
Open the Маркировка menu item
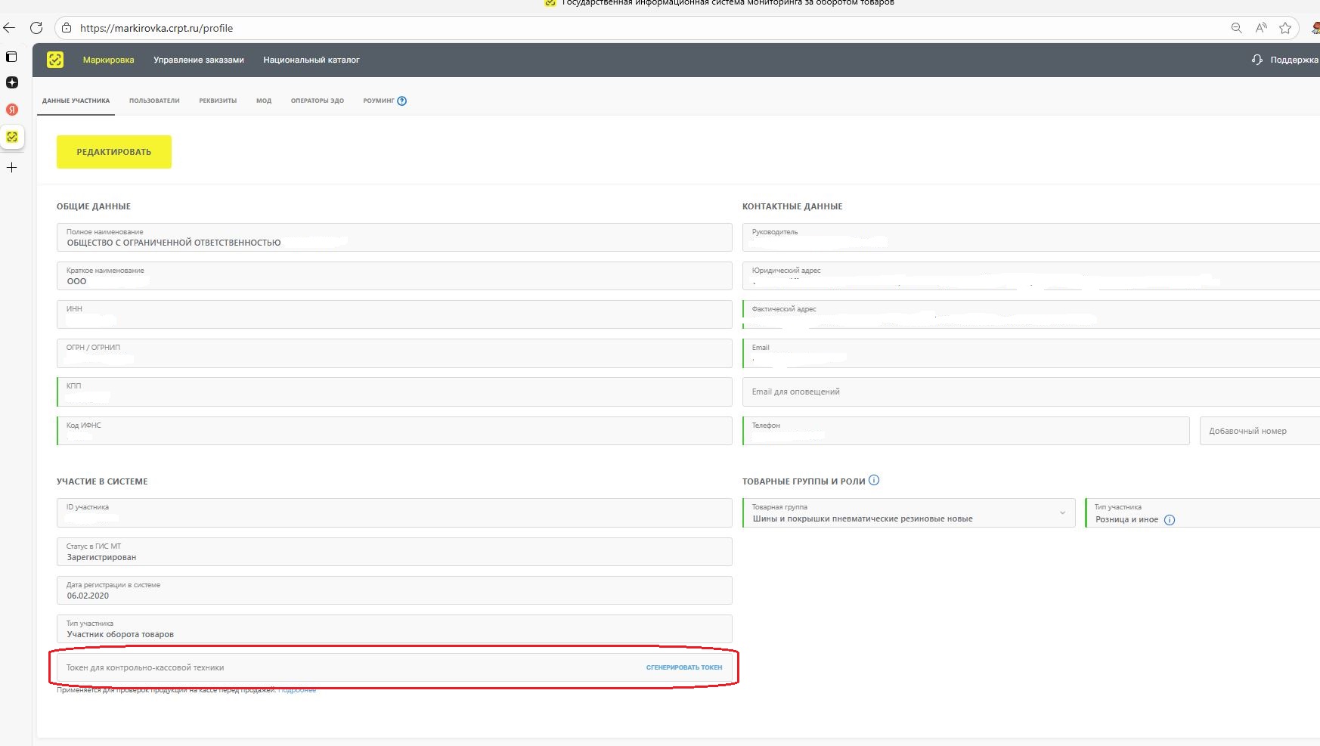108,60
